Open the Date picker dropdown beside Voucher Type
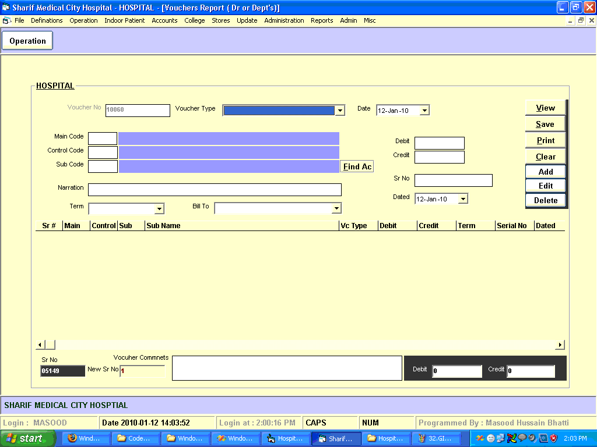 [x=424, y=111]
